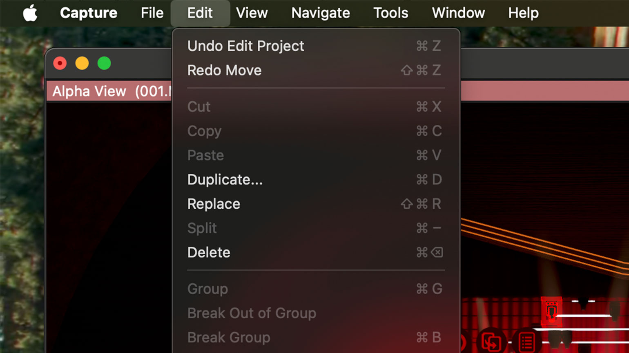Click the green full-screen window button
The height and width of the screenshot is (353, 629).
point(104,64)
